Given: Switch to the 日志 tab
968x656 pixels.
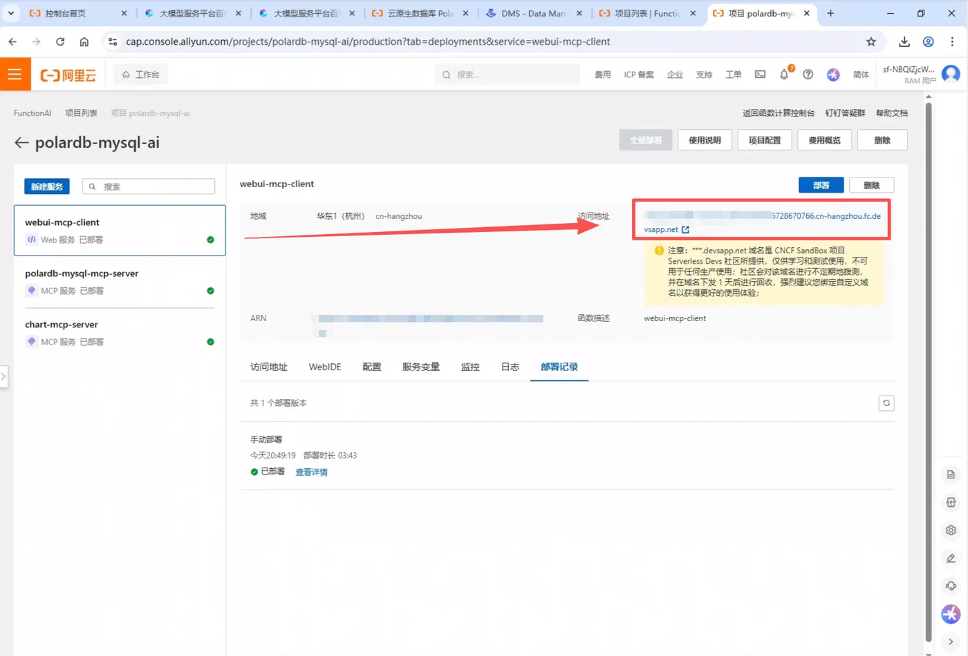Looking at the screenshot, I should (x=510, y=367).
